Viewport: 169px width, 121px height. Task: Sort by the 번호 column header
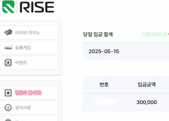click(x=104, y=84)
